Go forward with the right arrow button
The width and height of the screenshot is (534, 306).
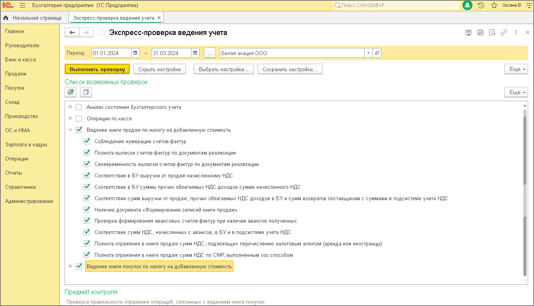point(86,33)
